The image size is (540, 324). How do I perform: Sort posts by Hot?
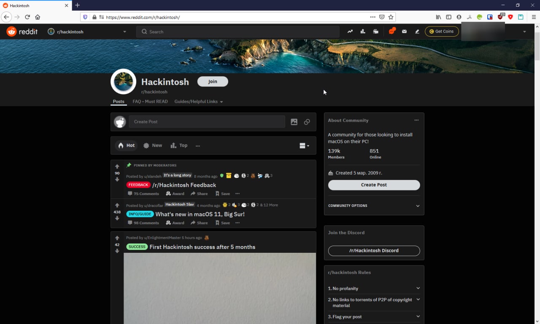click(126, 145)
